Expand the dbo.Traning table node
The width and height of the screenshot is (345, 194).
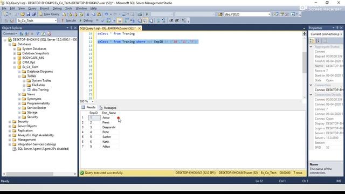24,90
